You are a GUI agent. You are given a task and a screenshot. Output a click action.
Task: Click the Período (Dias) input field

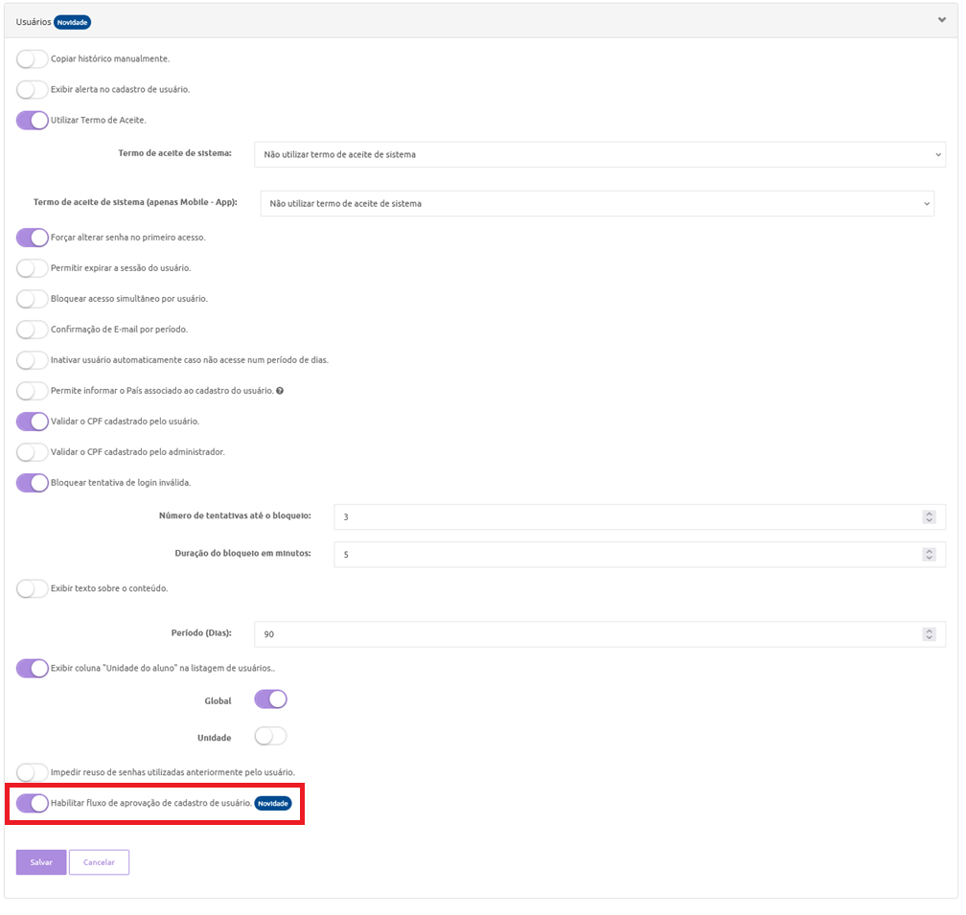coord(585,634)
